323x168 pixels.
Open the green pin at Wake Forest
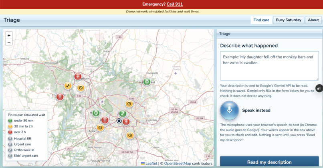click(x=147, y=82)
